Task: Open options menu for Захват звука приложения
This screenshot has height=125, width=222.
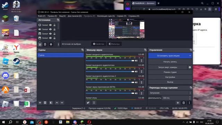Action: 141,93
